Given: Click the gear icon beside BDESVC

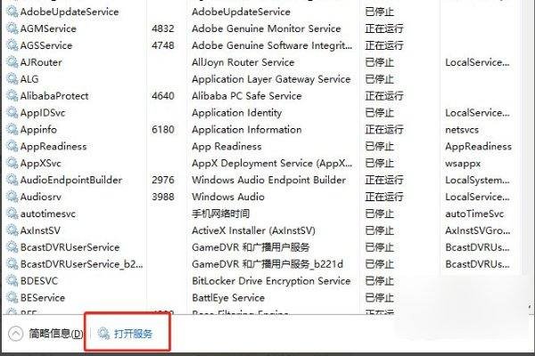Looking at the screenshot, I should click(11, 281).
